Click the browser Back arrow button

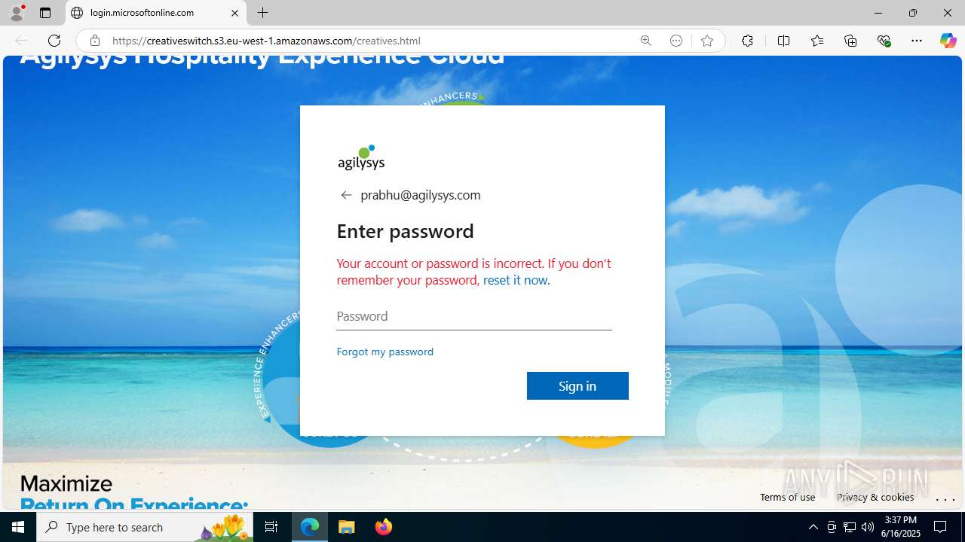[x=21, y=41]
